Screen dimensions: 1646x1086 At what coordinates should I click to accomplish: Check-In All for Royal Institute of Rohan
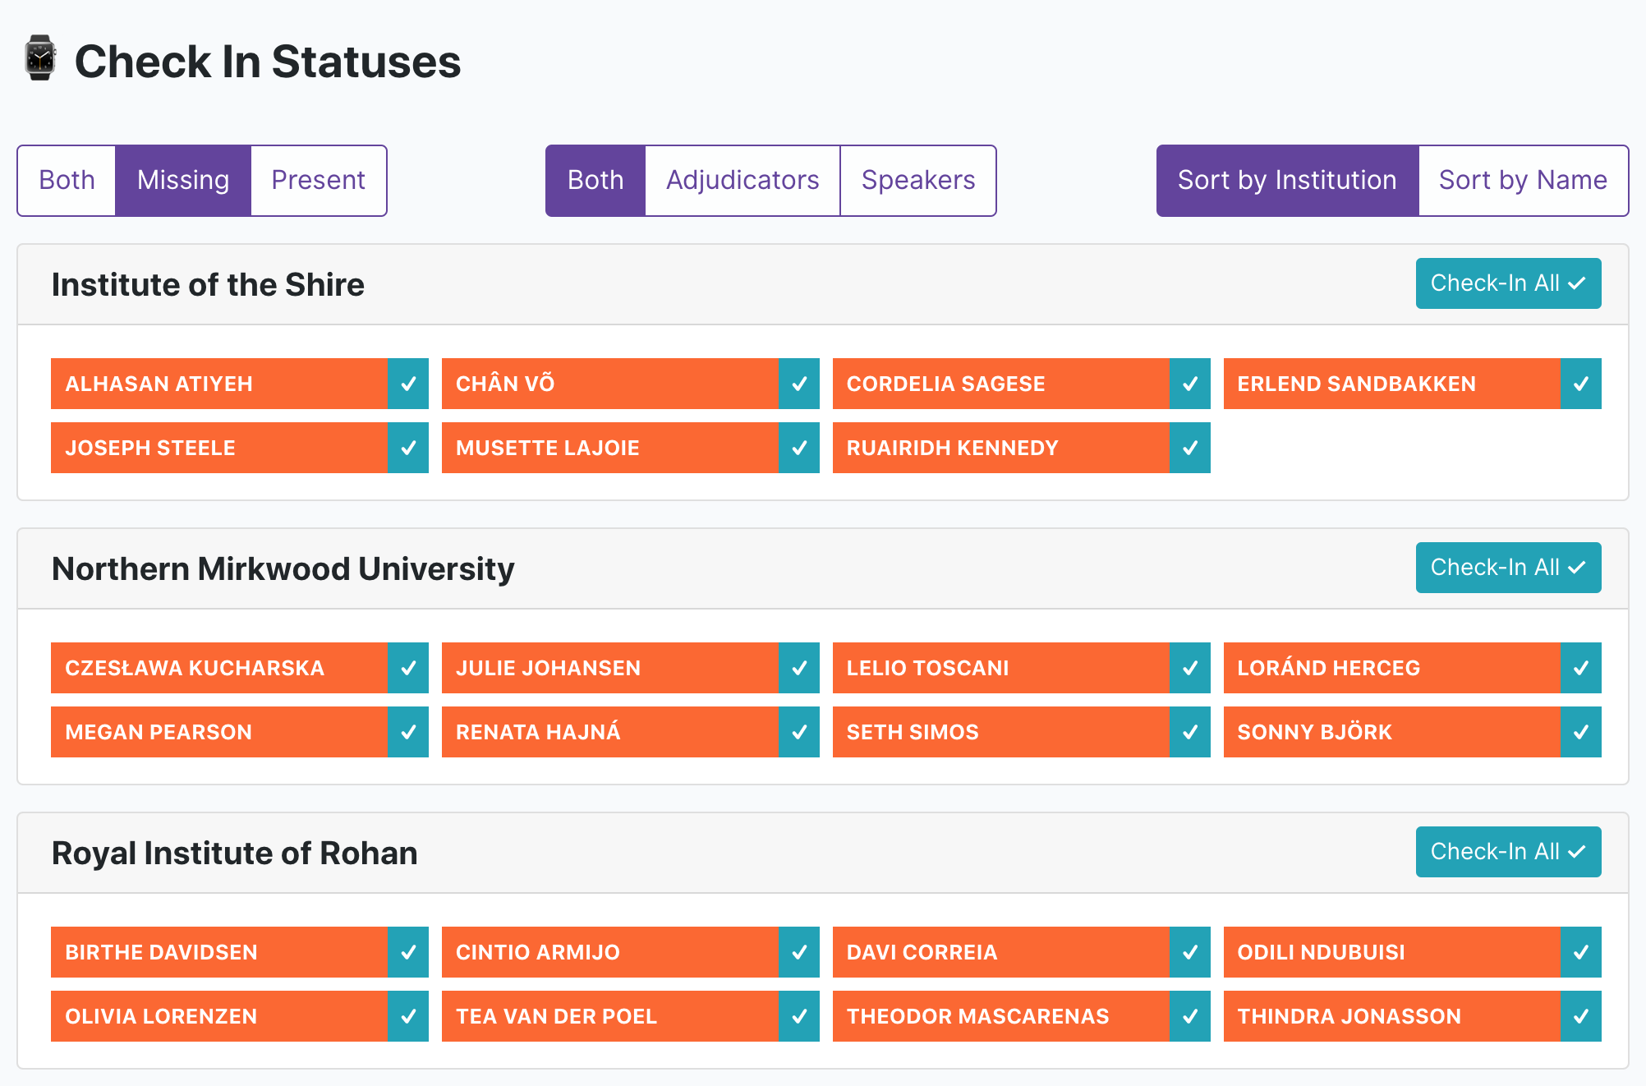tap(1508, 852)
